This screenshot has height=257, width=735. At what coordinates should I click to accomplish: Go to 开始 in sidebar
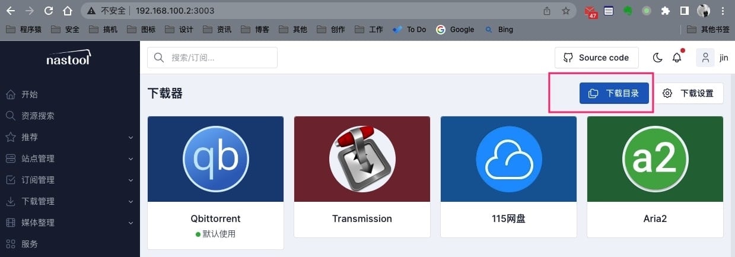[70, 94]
